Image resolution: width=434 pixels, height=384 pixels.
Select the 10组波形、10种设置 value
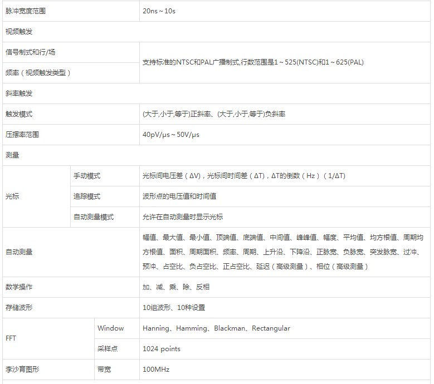(x=174, y=308)
